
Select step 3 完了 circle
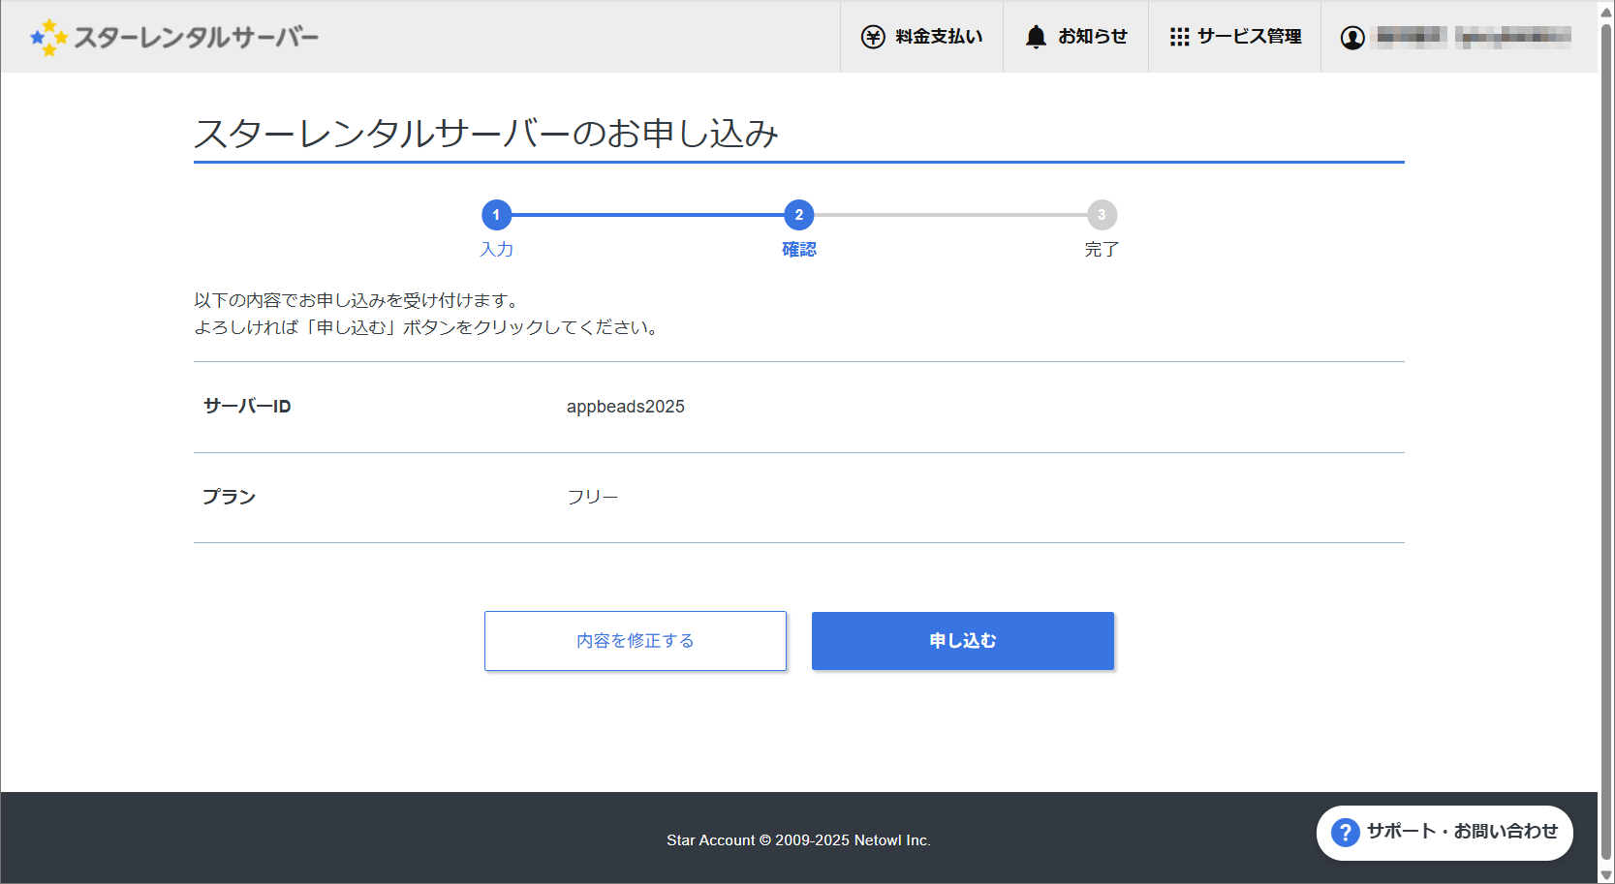(1102, 215)
